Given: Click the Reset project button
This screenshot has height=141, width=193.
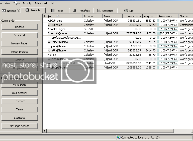Looking at the screenshot, I should point(20,52).
